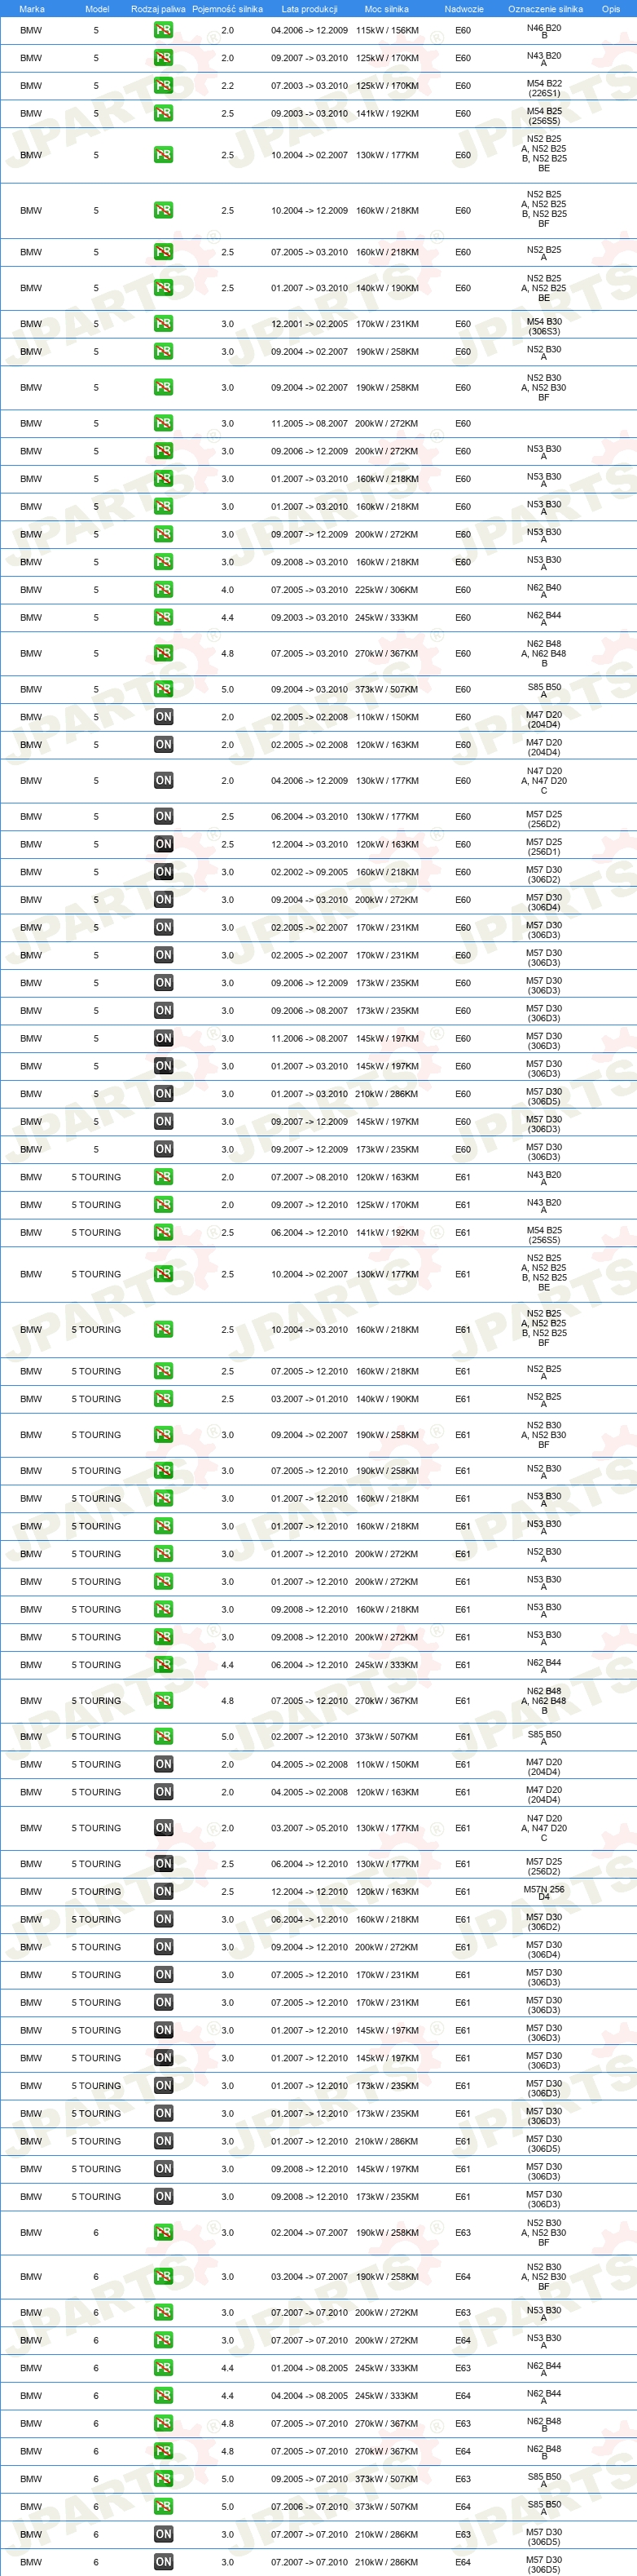Click the PB icon in the E60 4.4 245kW row
637x2576 pixels.
163,618
